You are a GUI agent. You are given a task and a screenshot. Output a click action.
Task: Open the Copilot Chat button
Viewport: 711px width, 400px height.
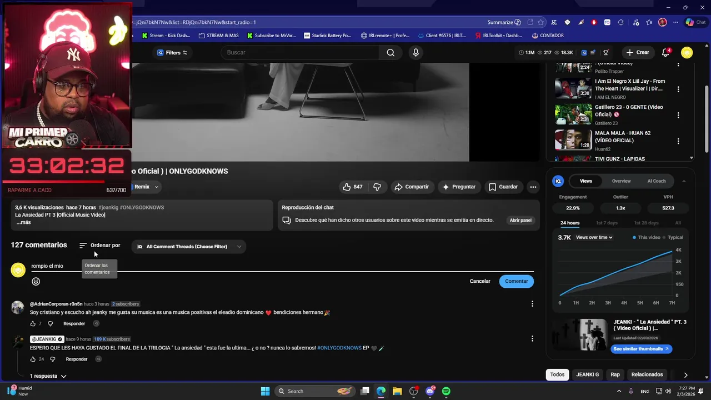[x=695, y=22]
